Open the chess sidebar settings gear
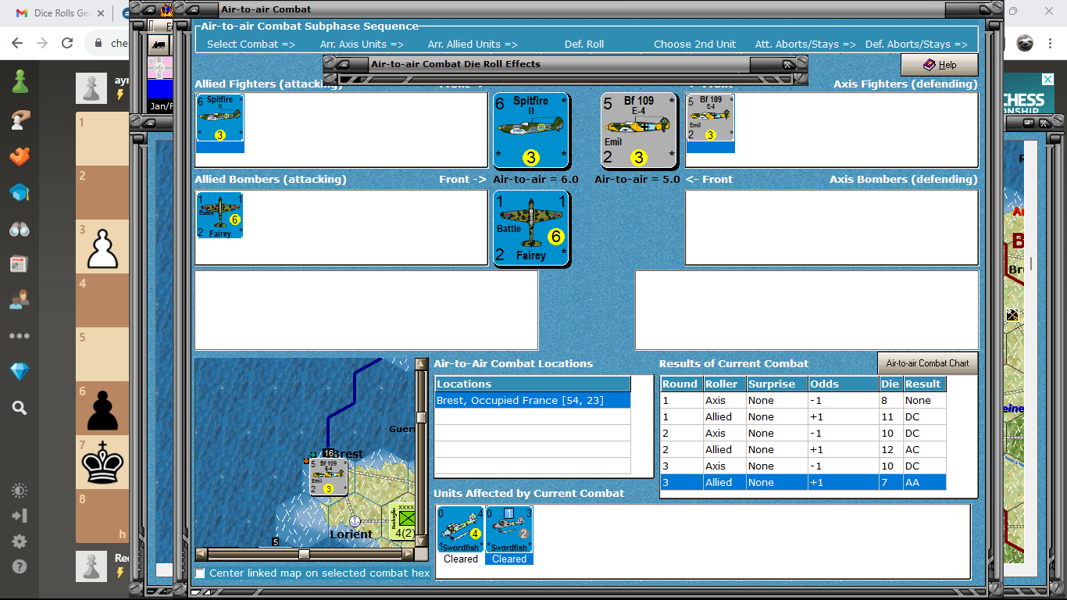The image size is (1067, 600). tap(20, 541)
